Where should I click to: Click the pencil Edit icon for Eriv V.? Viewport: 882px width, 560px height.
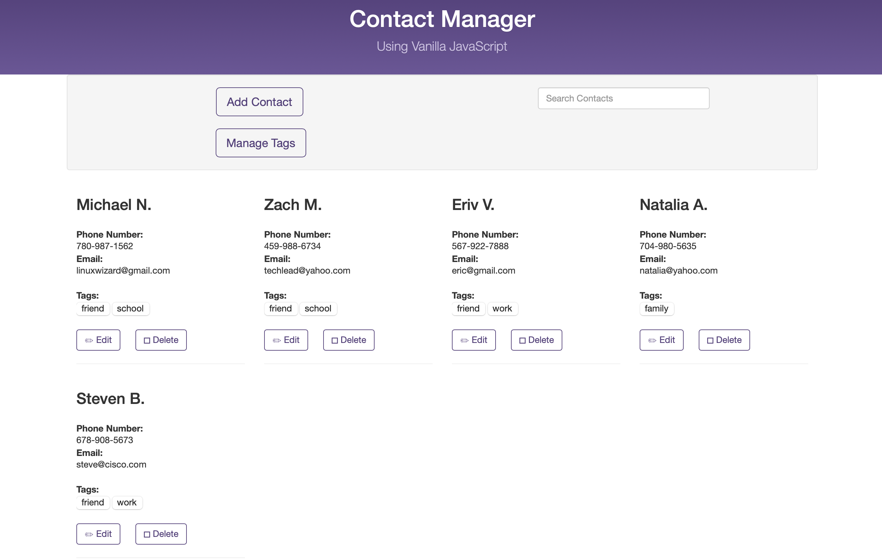[464, 340]
